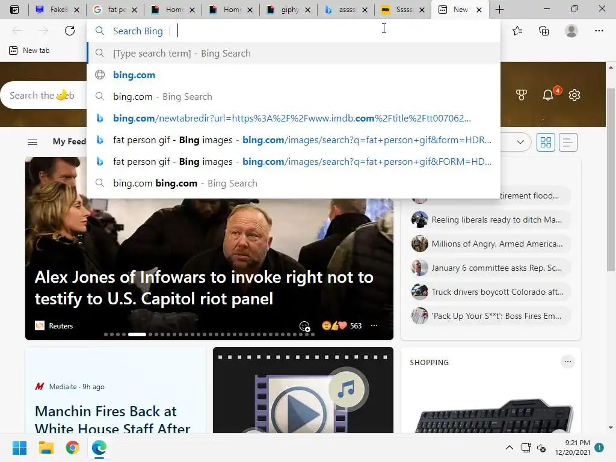The width and height of the screenshot is (616, 462).
Task: Open the notifications bell icon
Action: click(548, 95)
